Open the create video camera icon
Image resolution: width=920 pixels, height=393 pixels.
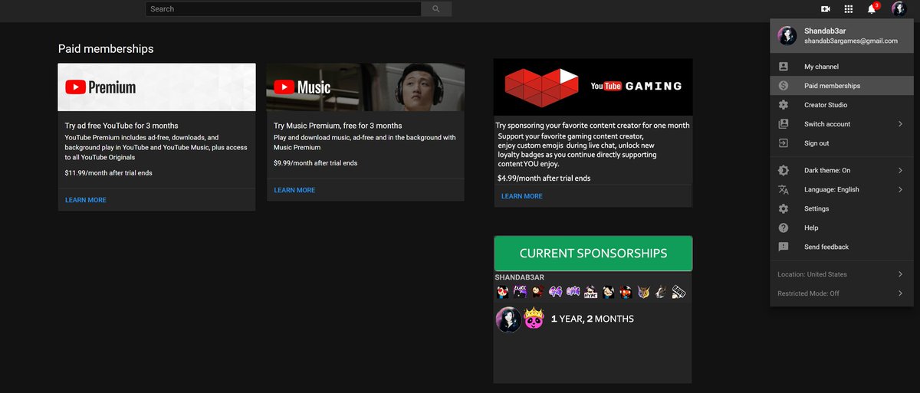pos(826,9)
